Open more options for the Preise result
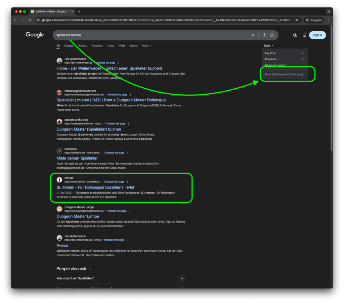Viewport: 344px width, 303px height. pos(127,240)
